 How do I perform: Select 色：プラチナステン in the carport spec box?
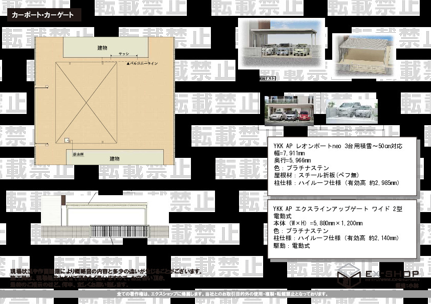point(301,168)
